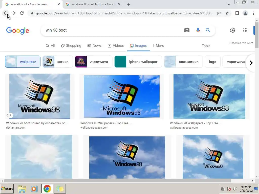
Task: Switch to the All results tab
Action: click(50, 46)
